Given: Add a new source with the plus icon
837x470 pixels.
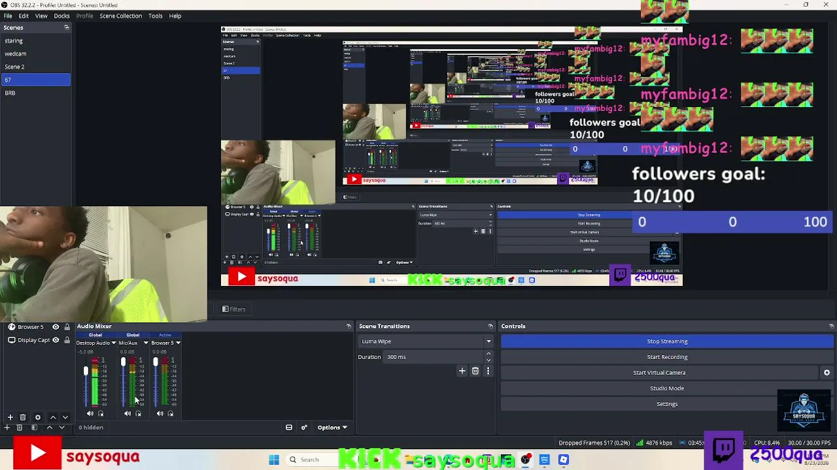Looking at the screenshot, I should coord(10,417).
